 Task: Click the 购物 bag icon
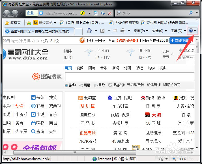[33, 123]
